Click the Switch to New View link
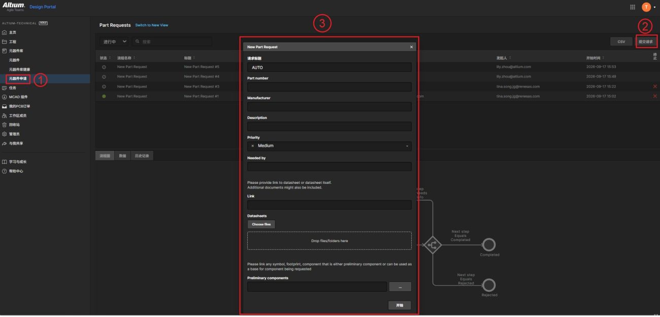The width and height of the screenshot is (660, 317). (x=152, y=25)
